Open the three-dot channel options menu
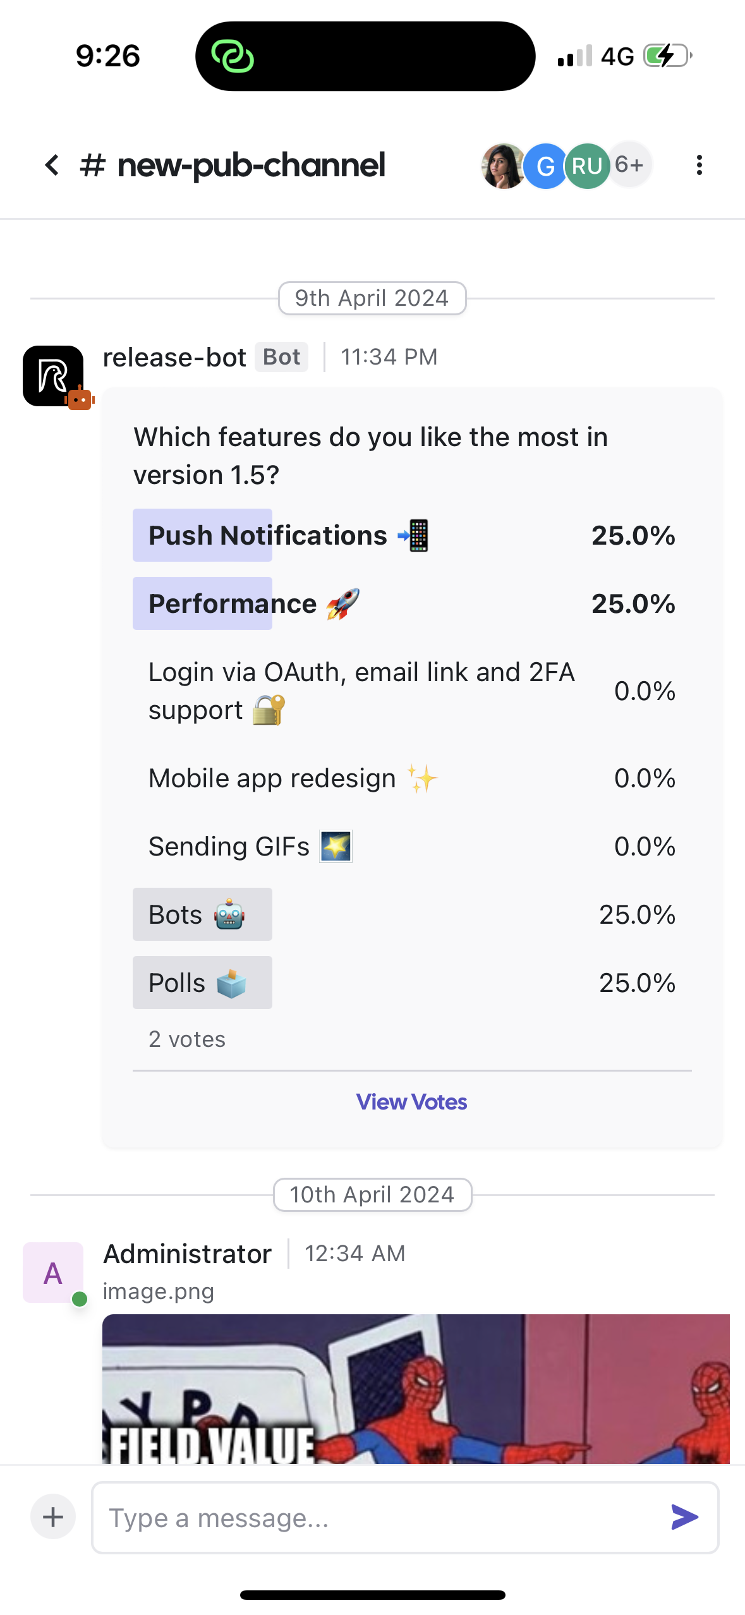The image size is (745, 1615). (x=699, y=166)
